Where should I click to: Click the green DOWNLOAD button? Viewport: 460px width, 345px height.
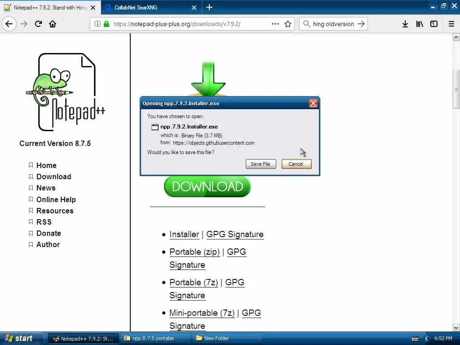click(x=208, y=186)
